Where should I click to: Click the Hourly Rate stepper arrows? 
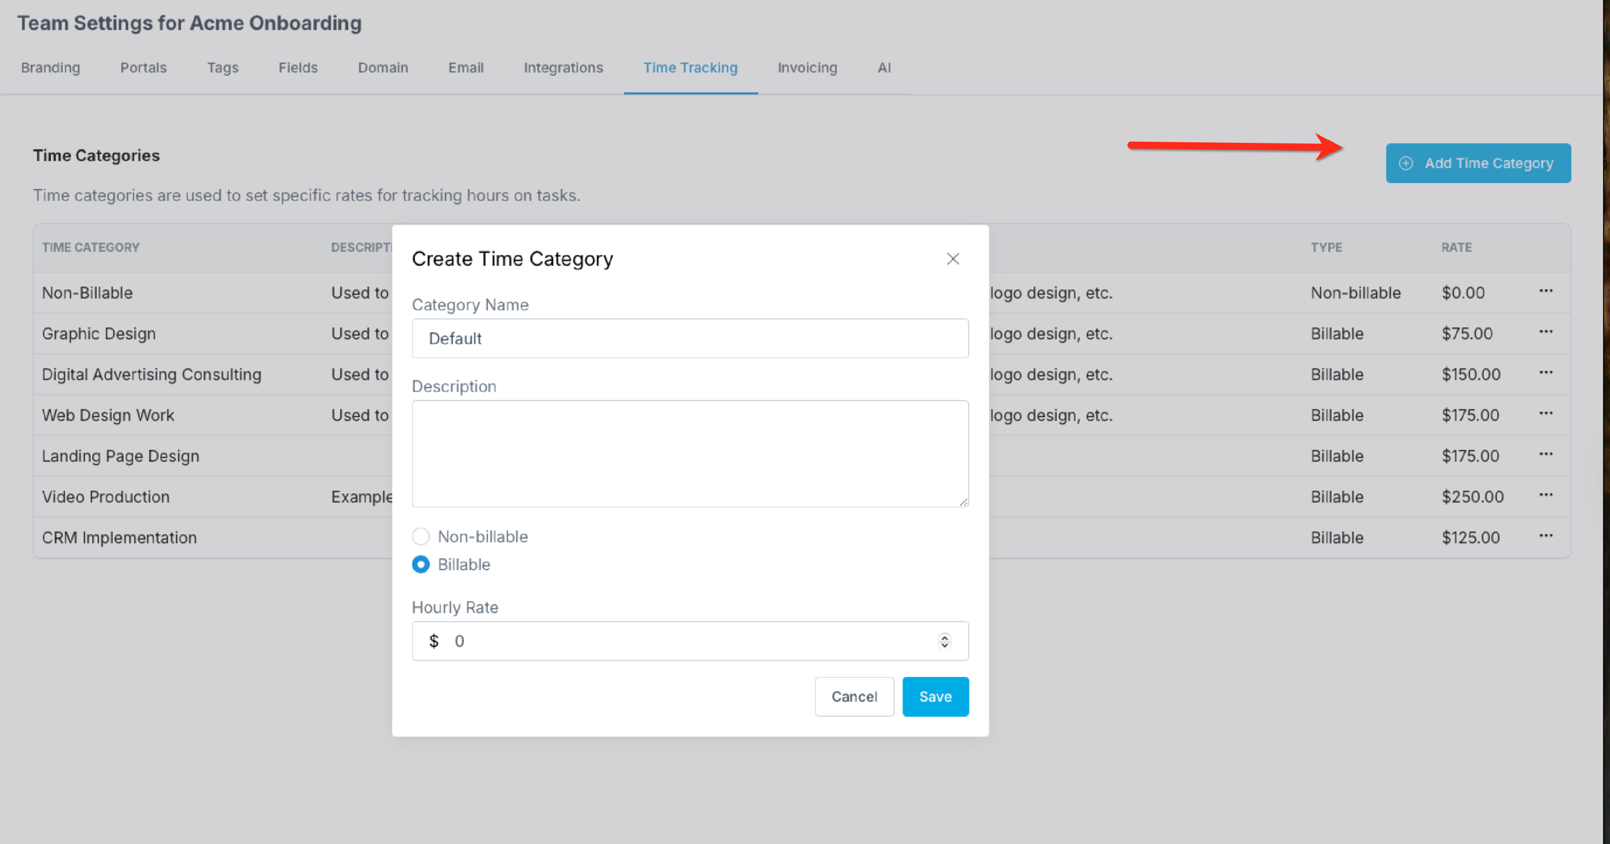[x=945, y=641]
